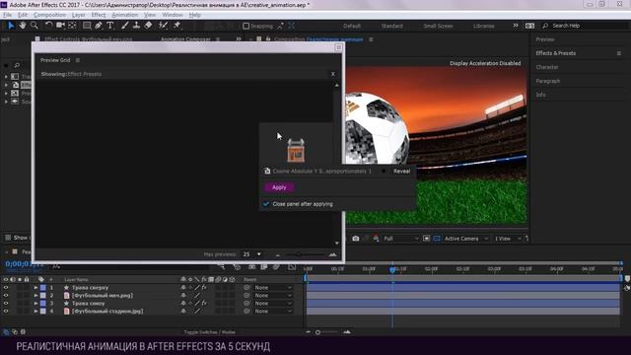
Task: Select the Brush tool
Action: [x=125, y=26]
